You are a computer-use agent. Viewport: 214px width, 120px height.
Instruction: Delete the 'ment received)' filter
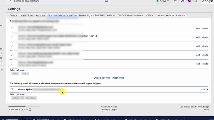pyautogui.click(x=205, y=37)
